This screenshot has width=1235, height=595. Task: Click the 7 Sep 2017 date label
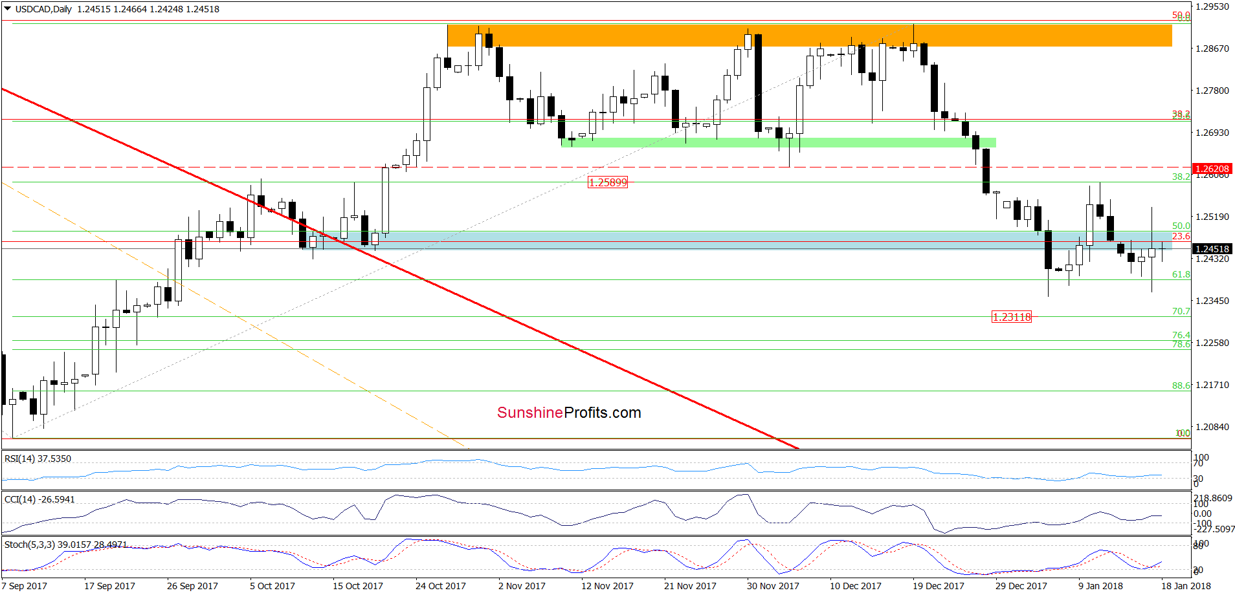pos(25,586)
